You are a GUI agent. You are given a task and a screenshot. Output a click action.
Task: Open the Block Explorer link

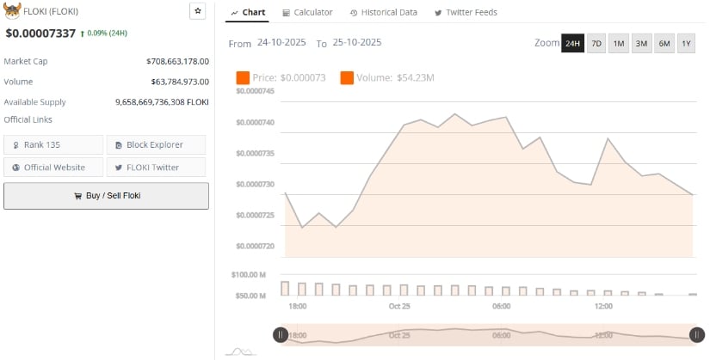pos(156,144)
